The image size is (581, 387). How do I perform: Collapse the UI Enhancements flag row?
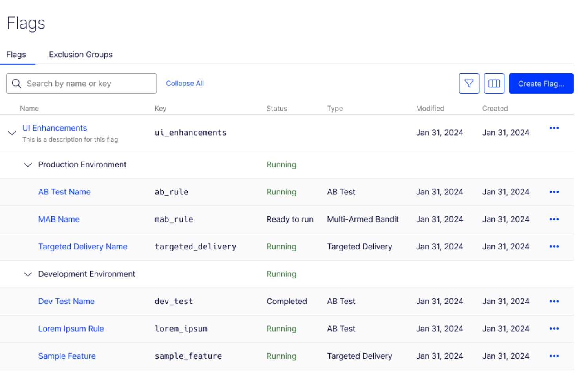(11, 133)
